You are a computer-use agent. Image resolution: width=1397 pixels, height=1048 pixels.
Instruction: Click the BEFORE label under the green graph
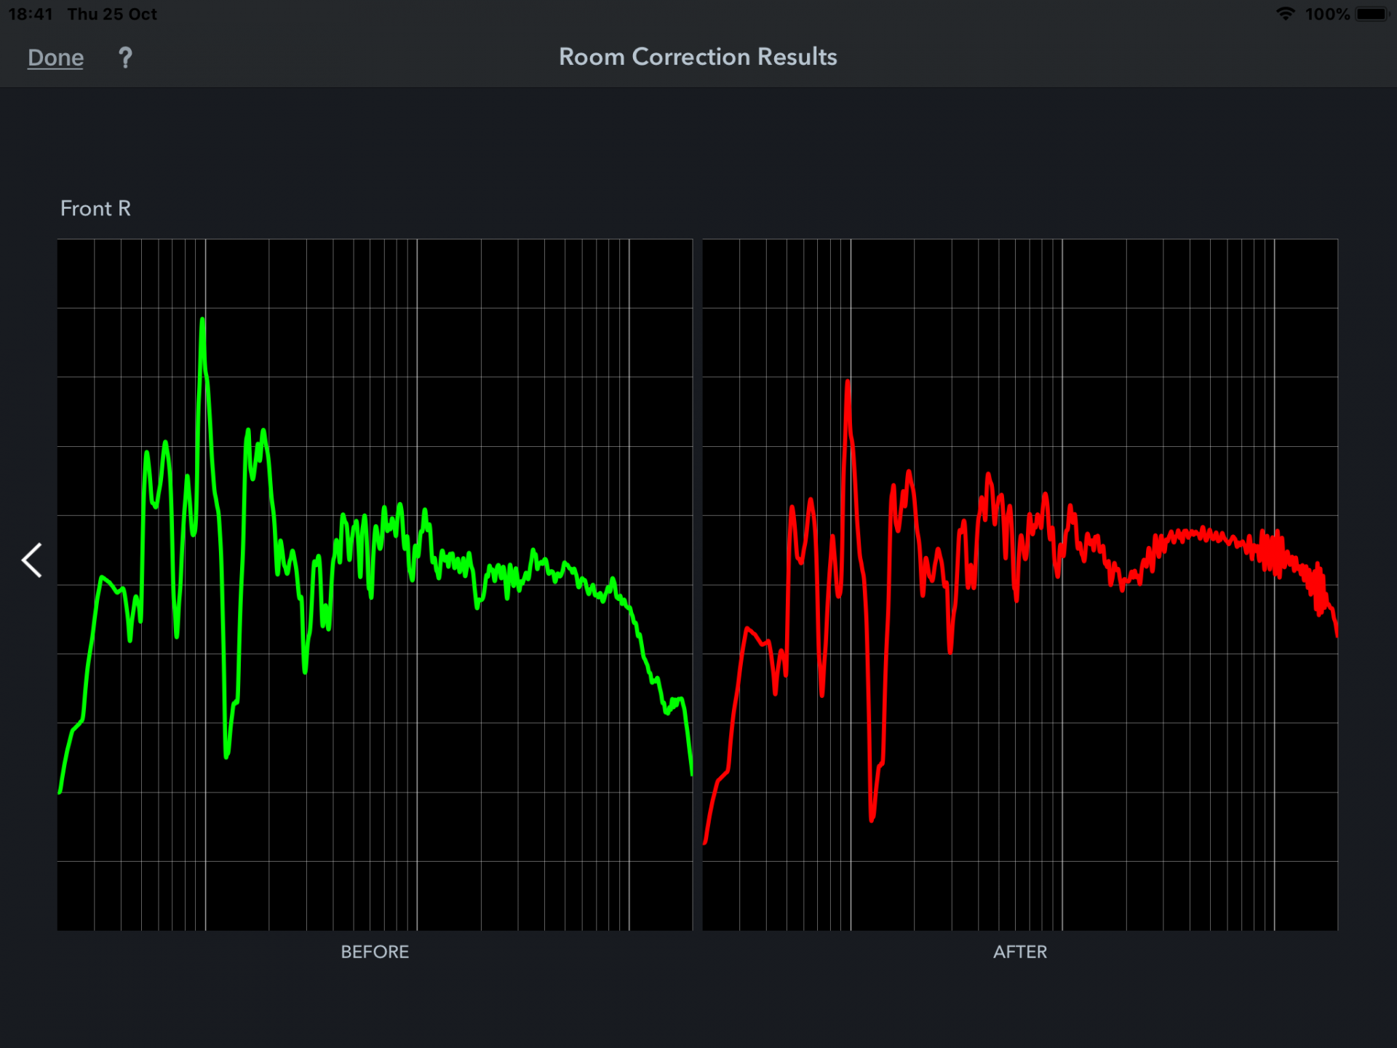click(375, 952)
